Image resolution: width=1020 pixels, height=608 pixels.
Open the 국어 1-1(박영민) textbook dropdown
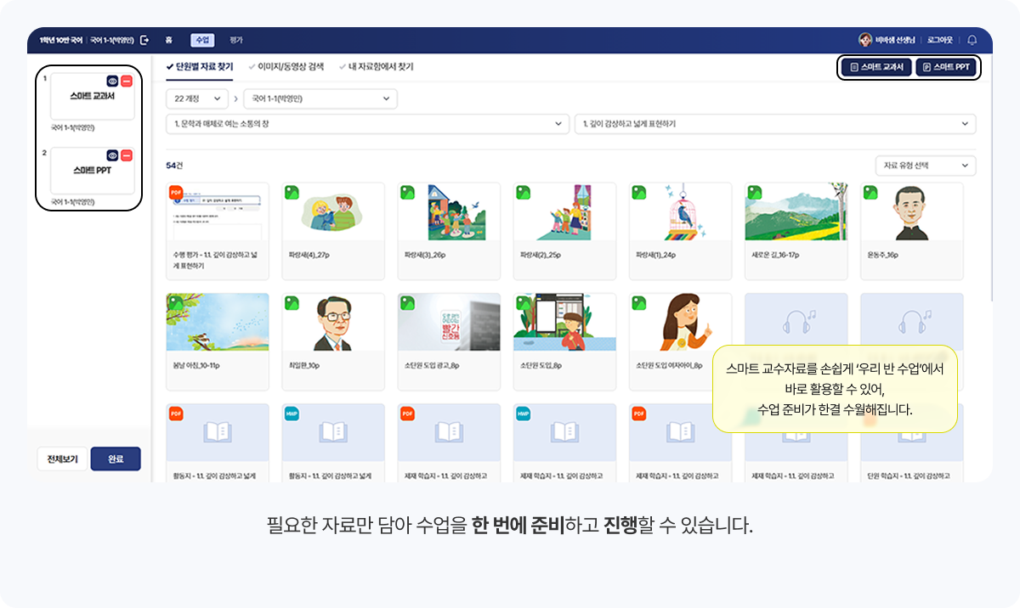click(320, 99)
